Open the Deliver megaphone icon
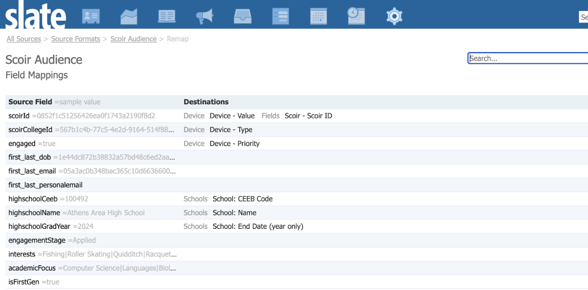 point(205,16)
